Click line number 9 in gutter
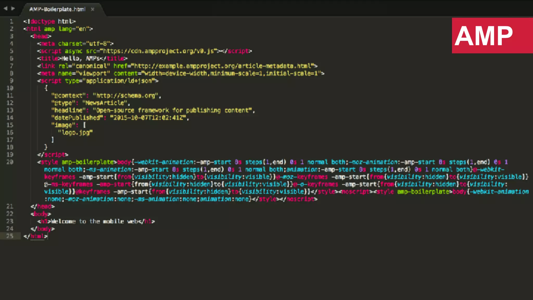 (11, 81)
